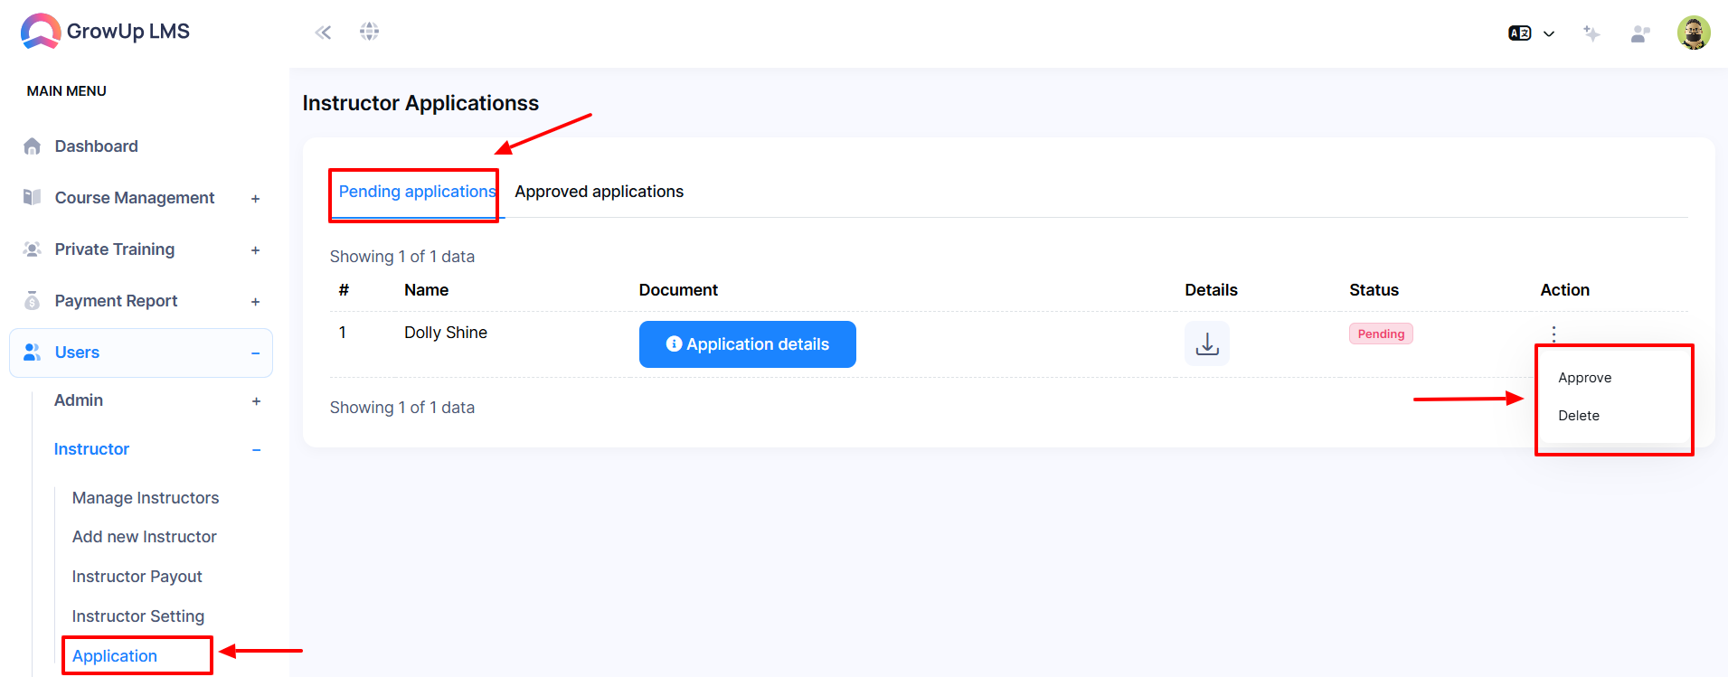Open Manage Instructors in sidebar
Screen dimensions: 1728x677
pos(146,498)
